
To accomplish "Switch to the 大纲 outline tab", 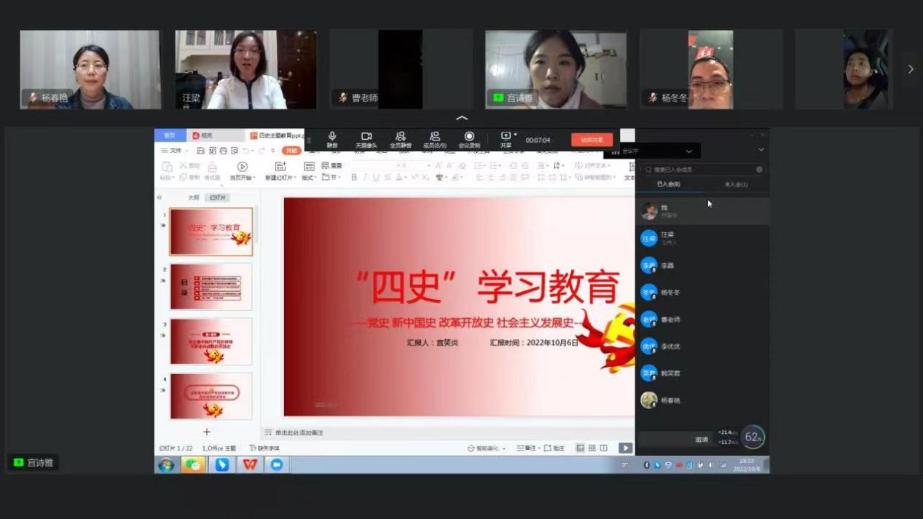I will click(193, 197).
